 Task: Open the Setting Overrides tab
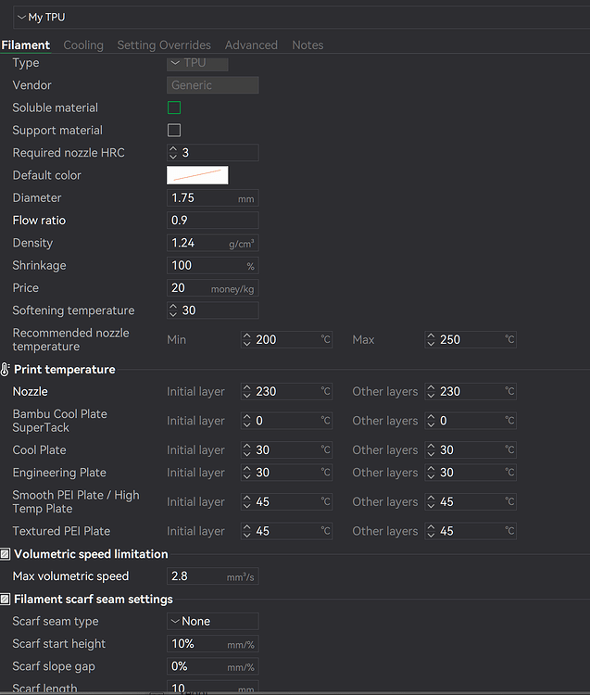click(164, 45)
